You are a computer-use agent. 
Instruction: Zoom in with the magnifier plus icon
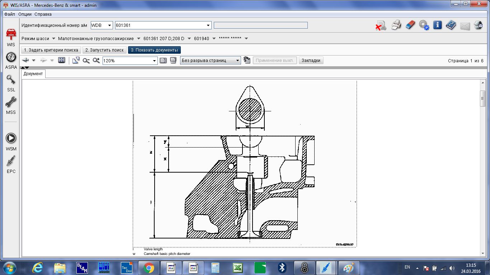[x=96, y=61]
